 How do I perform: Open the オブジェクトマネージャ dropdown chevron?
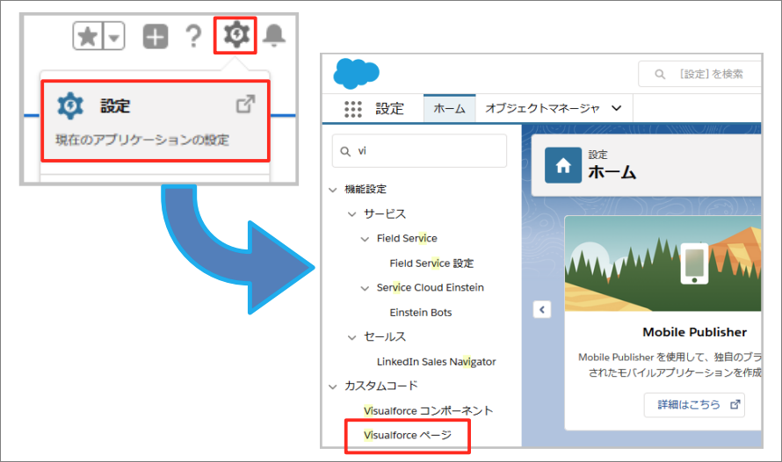[617, 108]
